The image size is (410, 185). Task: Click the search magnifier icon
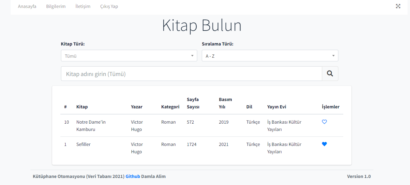pos(330,73)
